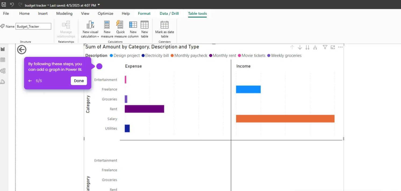Viewport: 401px width, 191px height.
Task: Click the Movie tickets legend pink dot
Action: 239,56
